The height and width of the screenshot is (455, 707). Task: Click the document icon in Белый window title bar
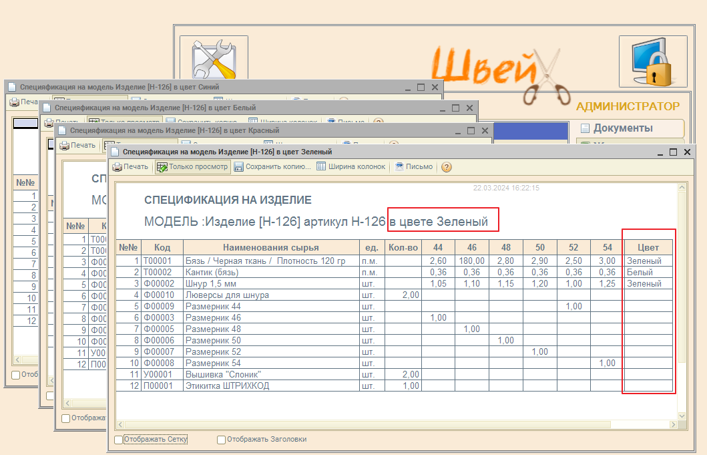(x=47, y=108)
